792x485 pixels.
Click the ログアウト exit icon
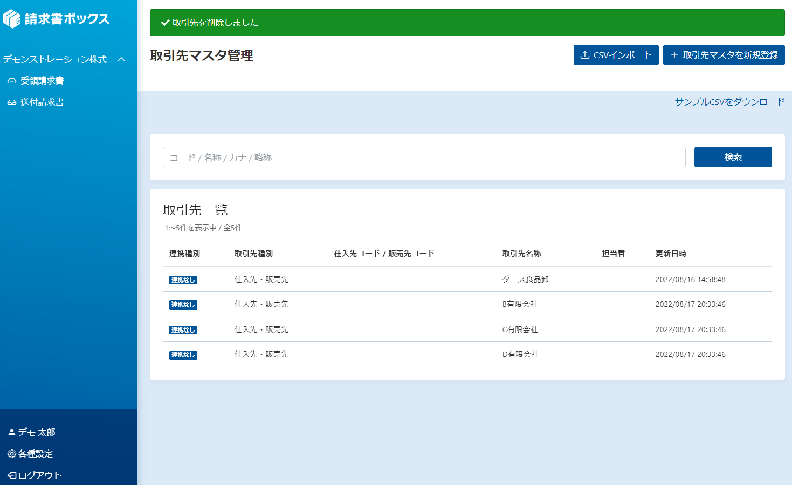12,475
